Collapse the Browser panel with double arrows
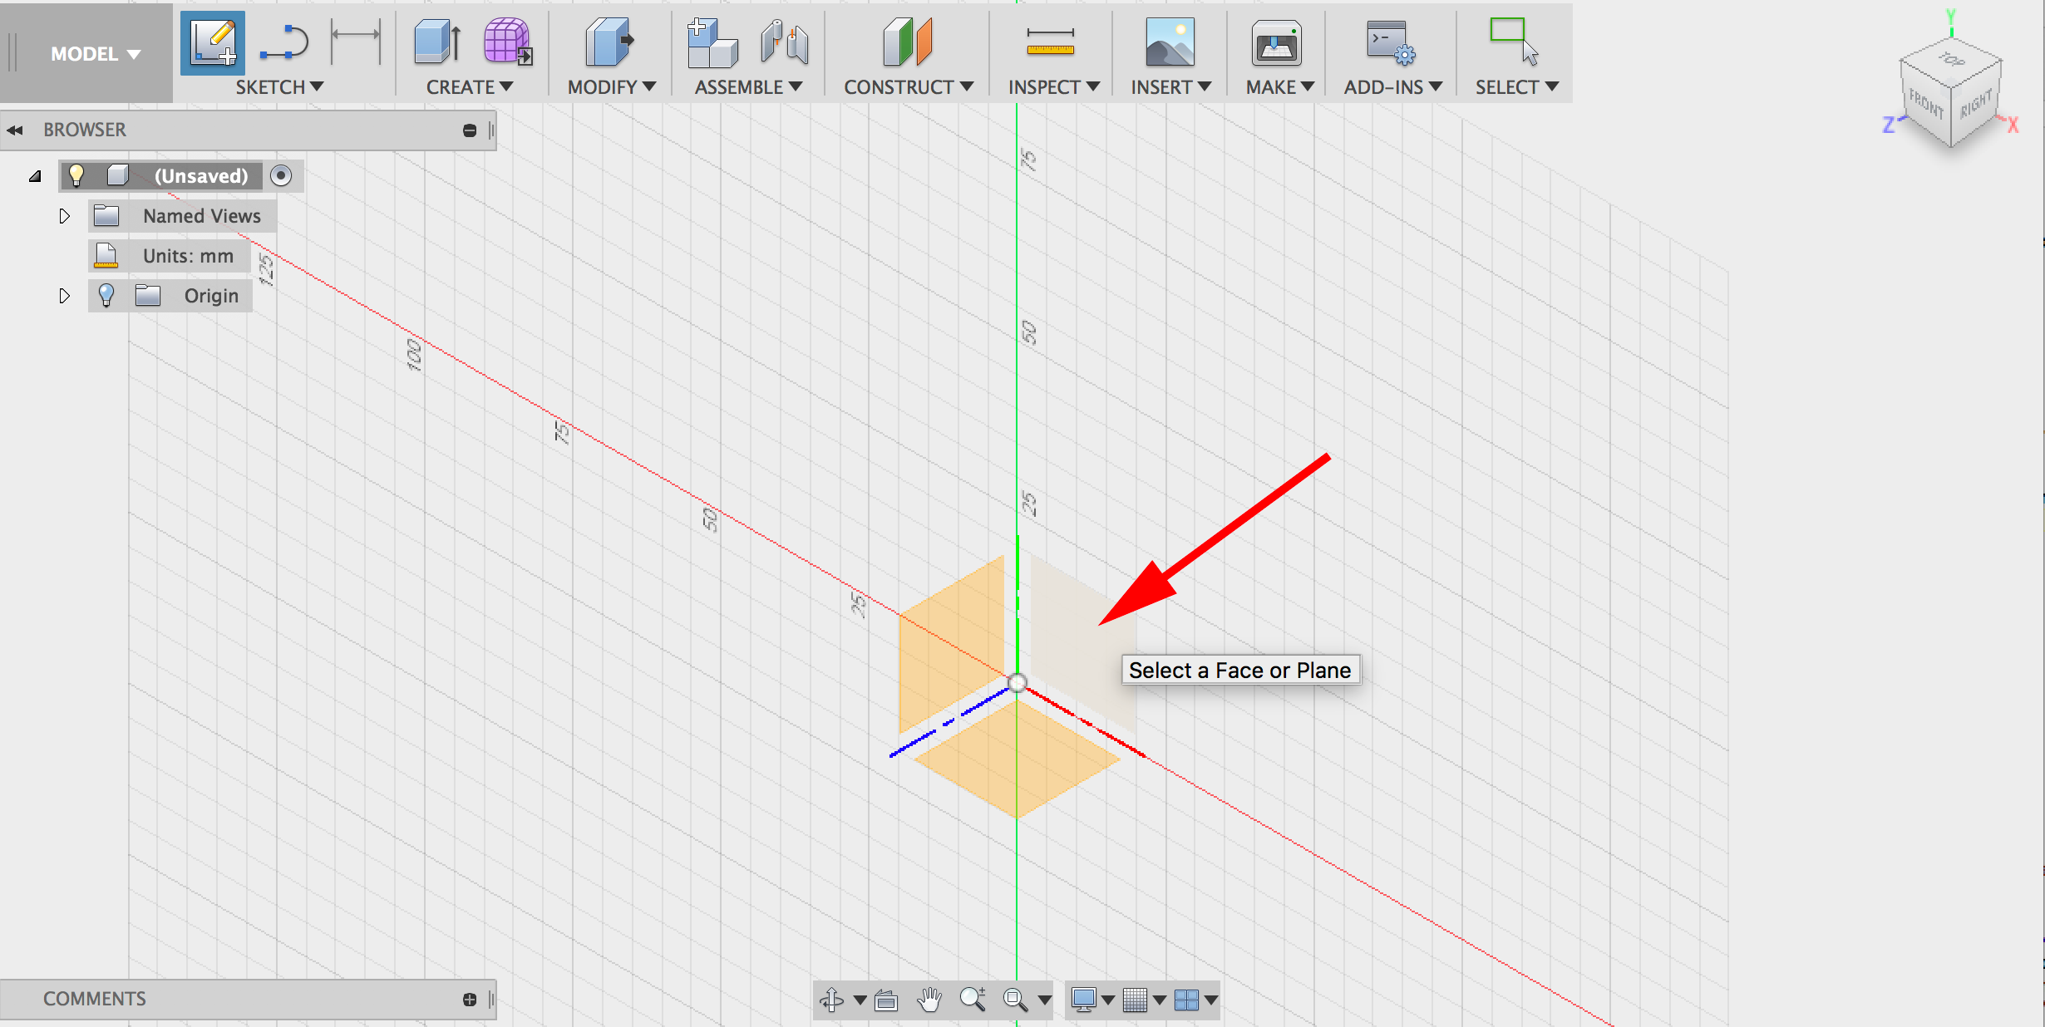The height and width of the screenshot is (1027, 2045). click(14, 130)
